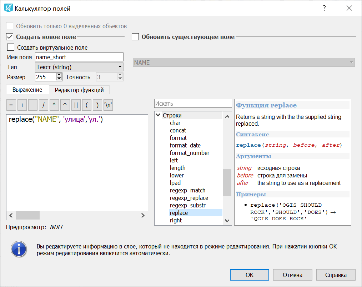Insert the multiplication asterisk operator
The width and height of the screenshot is (362, 287).
click(54, 105)
